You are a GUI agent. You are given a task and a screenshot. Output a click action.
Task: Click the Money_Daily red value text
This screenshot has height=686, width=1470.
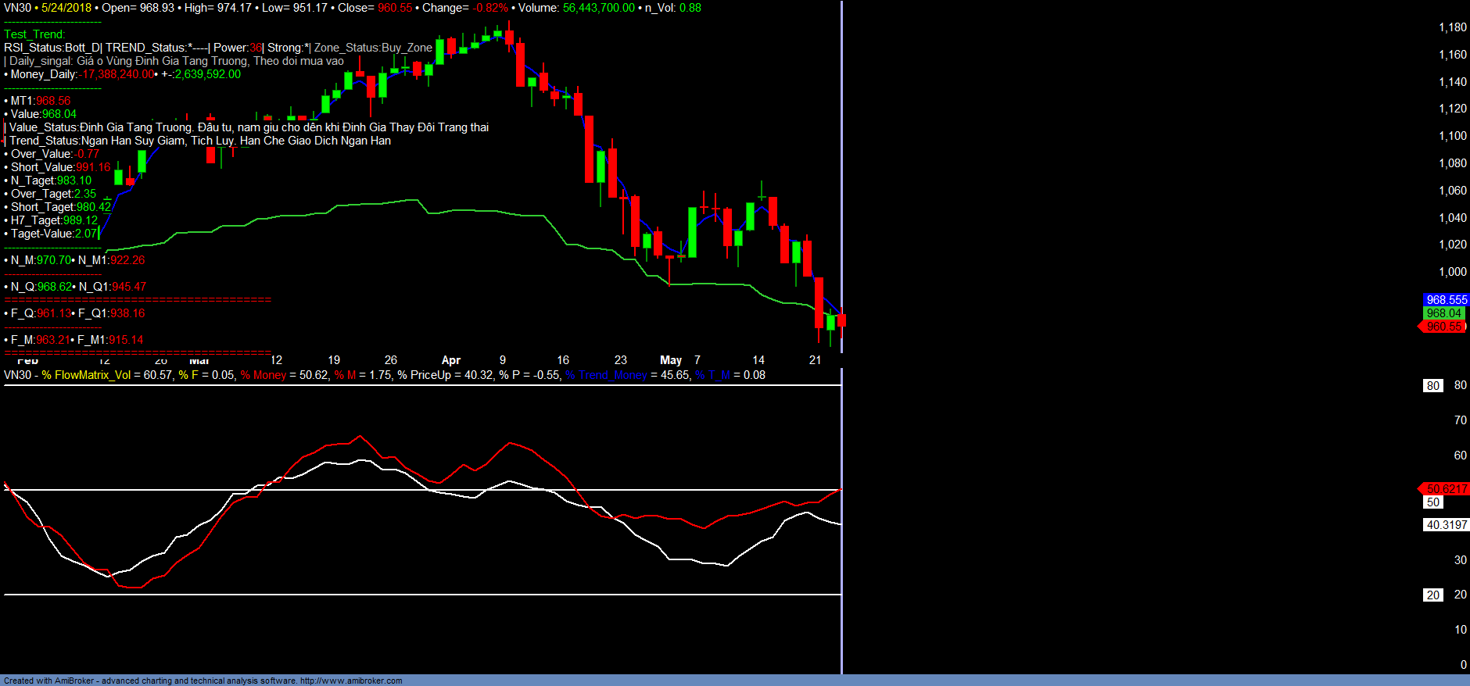point(117,74)
